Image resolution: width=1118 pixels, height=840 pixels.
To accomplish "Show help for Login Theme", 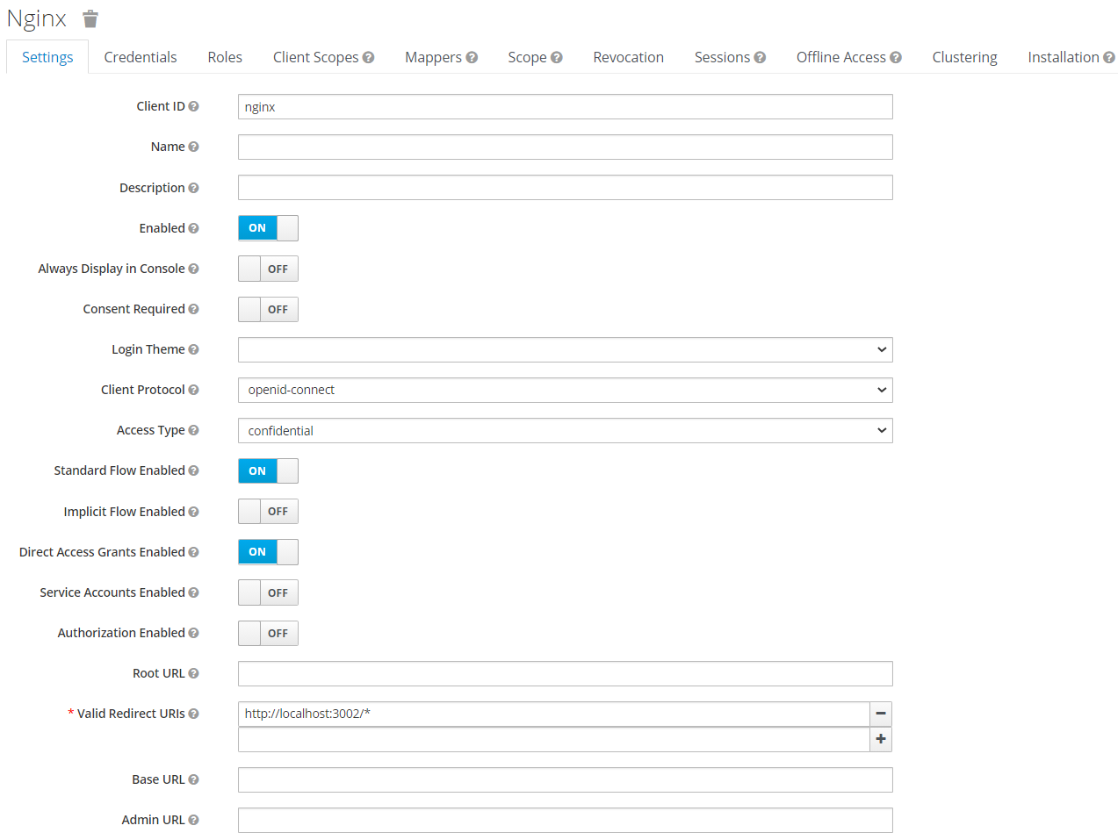I will coord(193,349).
